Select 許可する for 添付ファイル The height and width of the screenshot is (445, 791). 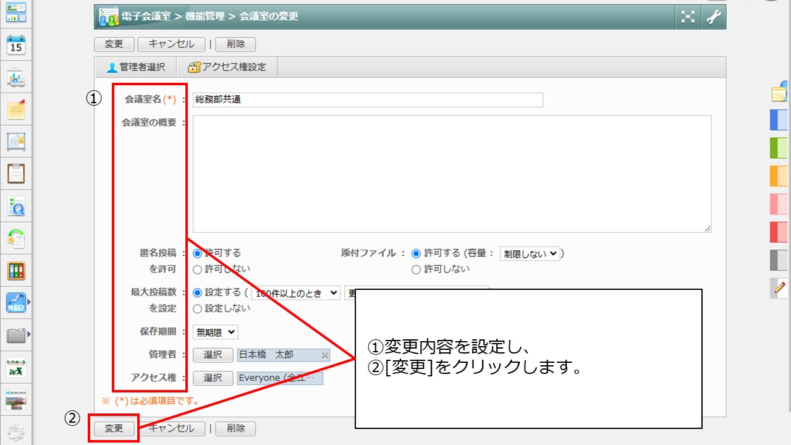pyautogui.click(x=416, y=253)
